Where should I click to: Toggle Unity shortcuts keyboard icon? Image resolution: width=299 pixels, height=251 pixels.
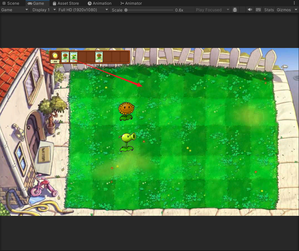258,10
